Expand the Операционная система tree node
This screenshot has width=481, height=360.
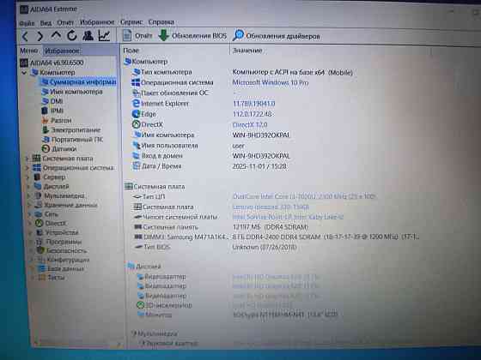click(x=27, y=168)
